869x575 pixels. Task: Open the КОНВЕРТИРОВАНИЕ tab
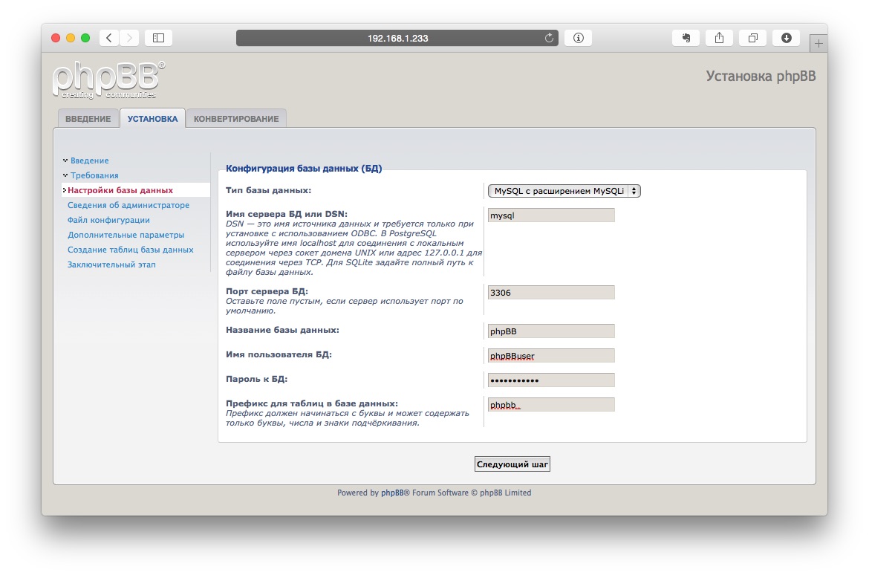pos(236,119)
